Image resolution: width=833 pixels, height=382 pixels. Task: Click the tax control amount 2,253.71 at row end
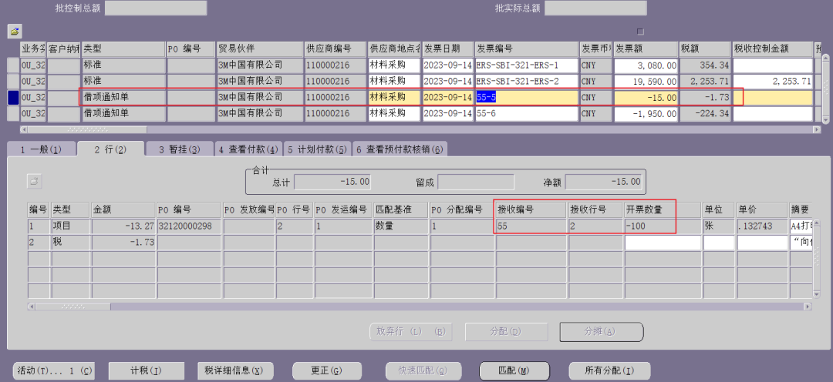[x=772, y=81]
